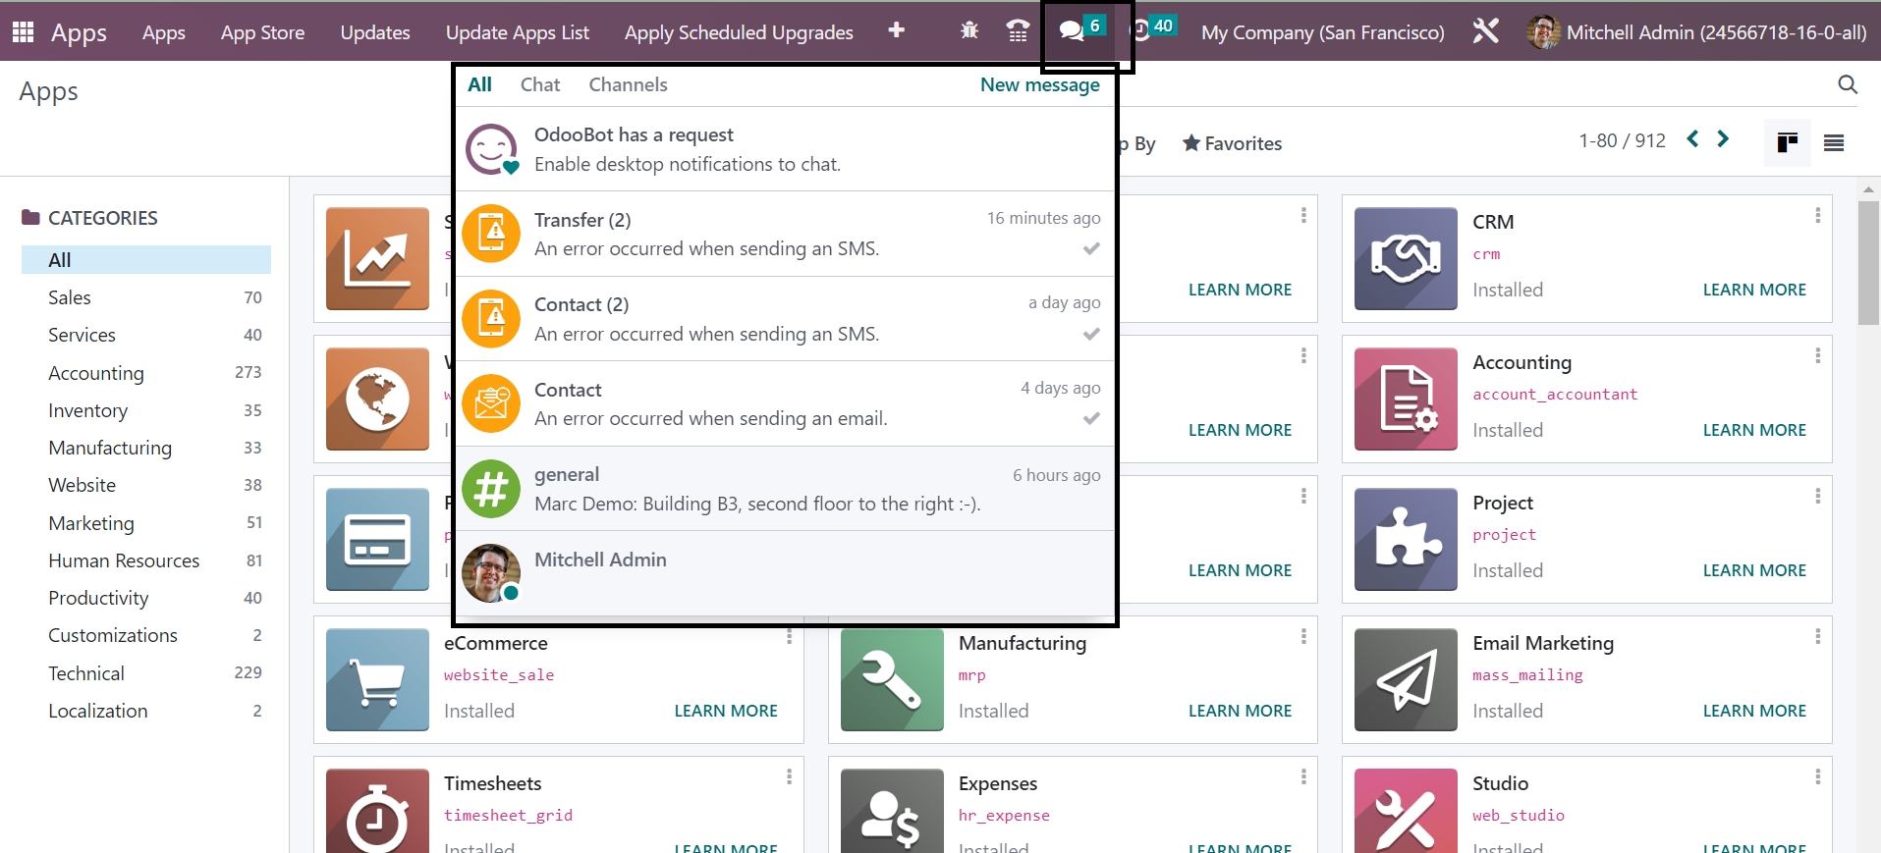This screenshot has height=853, width=1881.
Task: Open CRM app options kebab menu
Action: click(x=1817, y=216)
